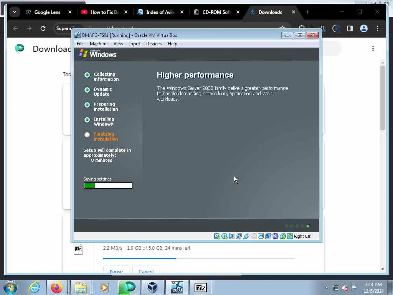Switch to the How to Fix YouTube tab

pyautogui.click(x=104, y=12)
